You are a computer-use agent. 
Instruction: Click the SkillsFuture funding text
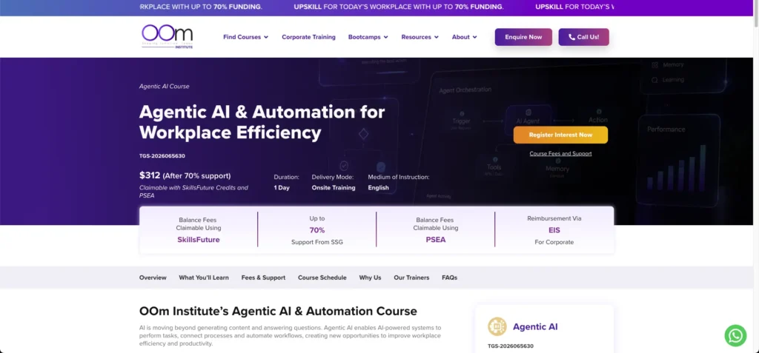point(199,239)
